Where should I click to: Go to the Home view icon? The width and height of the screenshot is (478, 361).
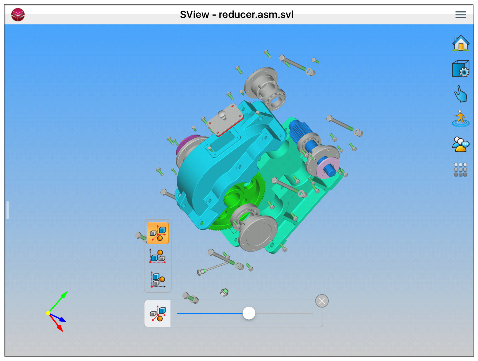460,43
